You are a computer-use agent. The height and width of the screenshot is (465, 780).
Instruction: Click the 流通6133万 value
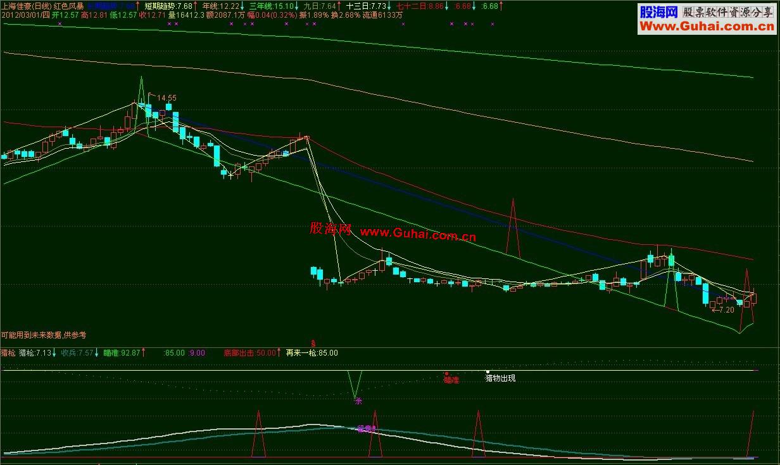[x=382, y=15]
